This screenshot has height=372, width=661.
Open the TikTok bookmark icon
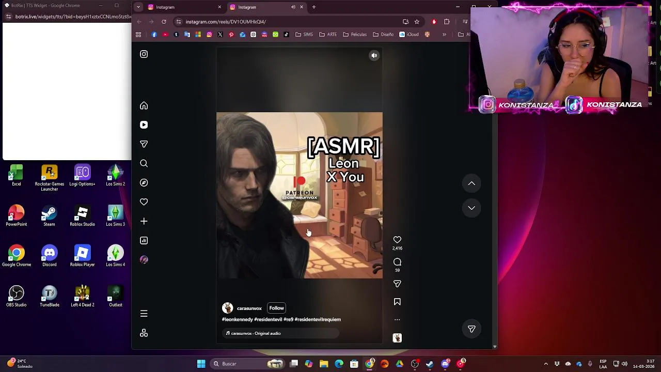click(286, 35)
